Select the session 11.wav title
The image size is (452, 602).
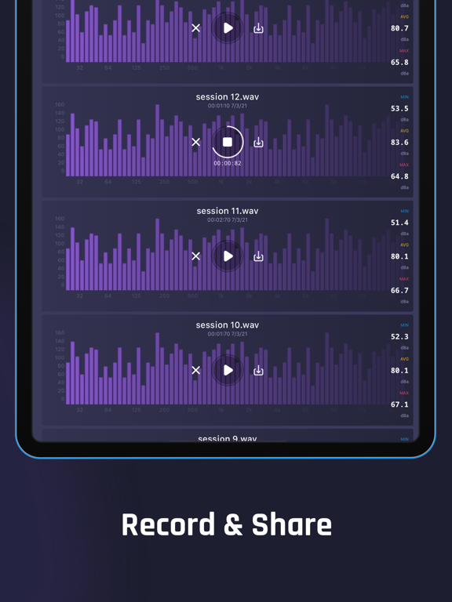[x=228, y=211]
